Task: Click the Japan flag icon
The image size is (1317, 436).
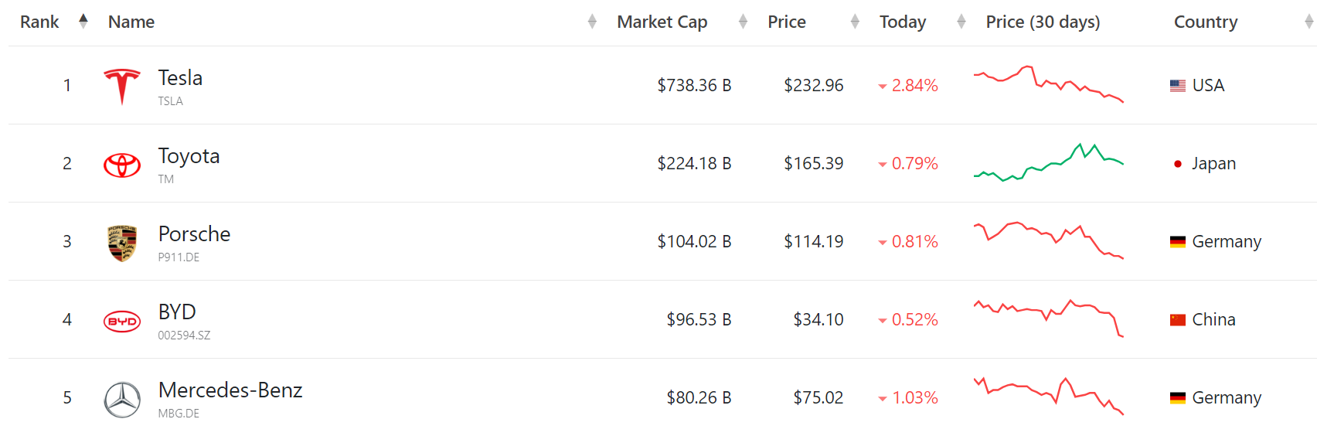Action: (1177, 164)
